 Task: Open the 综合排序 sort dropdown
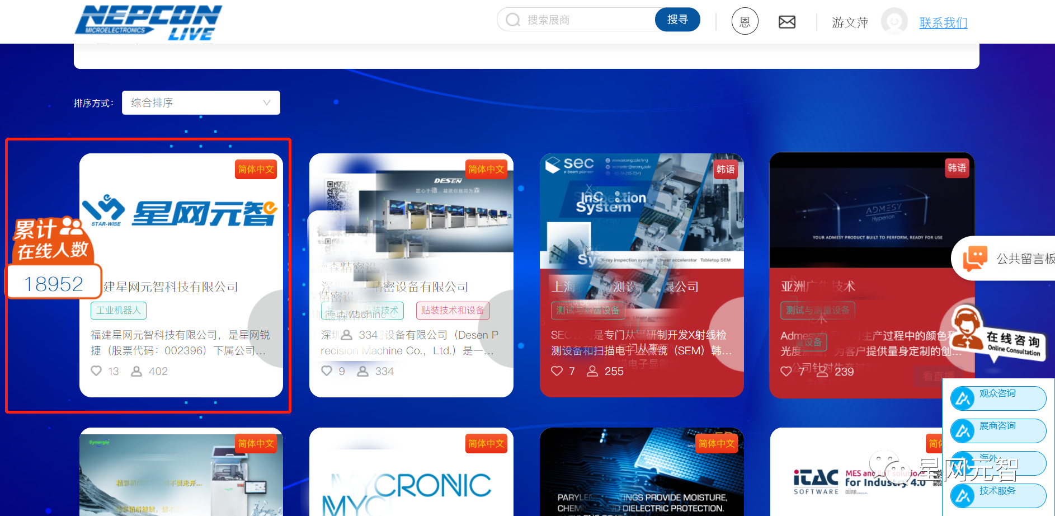(201, 103)
